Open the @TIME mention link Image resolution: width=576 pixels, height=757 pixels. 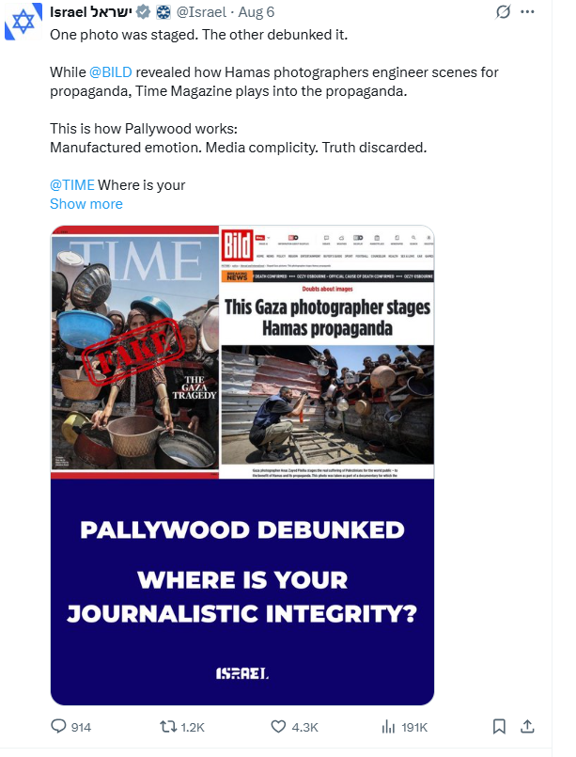[x=72, y=185]
